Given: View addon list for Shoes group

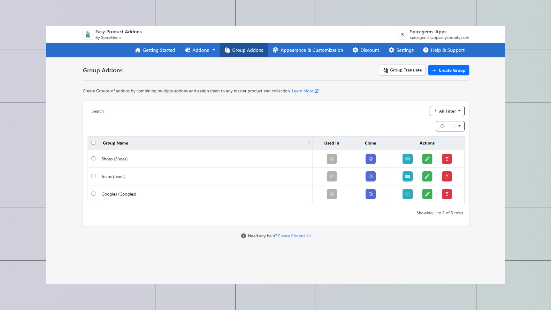Looking at the screenshot, I should point(407,159).
